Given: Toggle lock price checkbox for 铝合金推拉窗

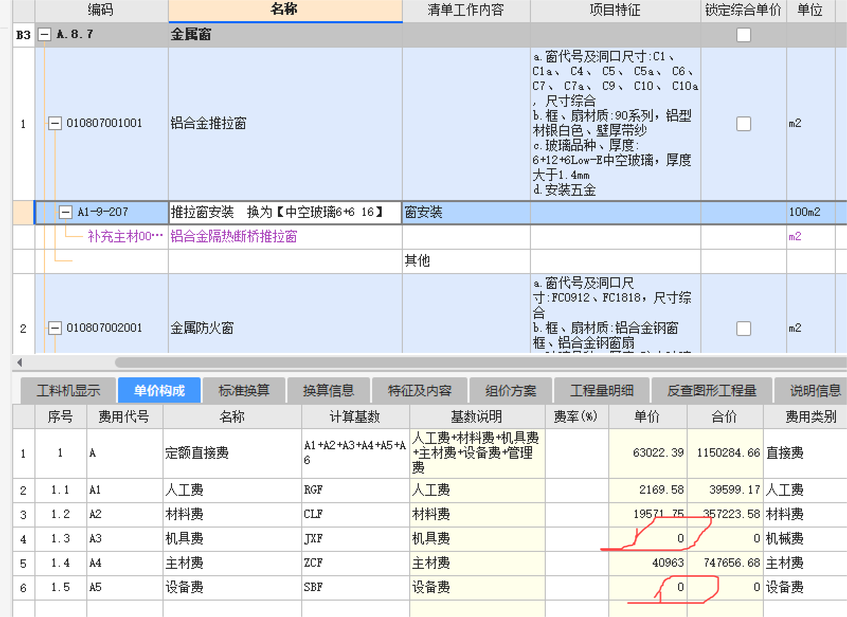Looking at the screenshot, I should [744, 124].
